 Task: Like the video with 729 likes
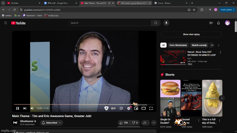pyautogui.click(x=124, y=123)
